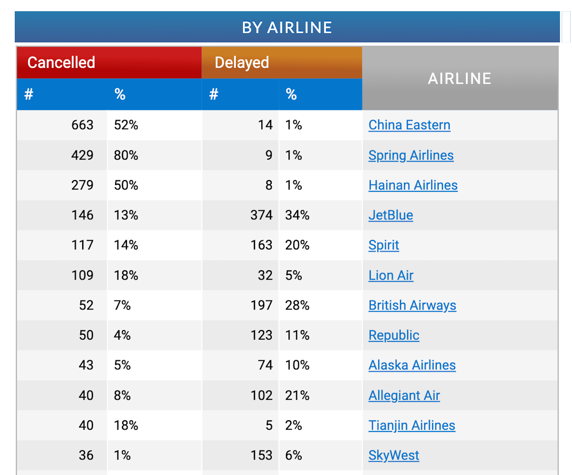
Task: Click the AIRLINE column header
Action: pyautogui.click(x=459, y=78)
